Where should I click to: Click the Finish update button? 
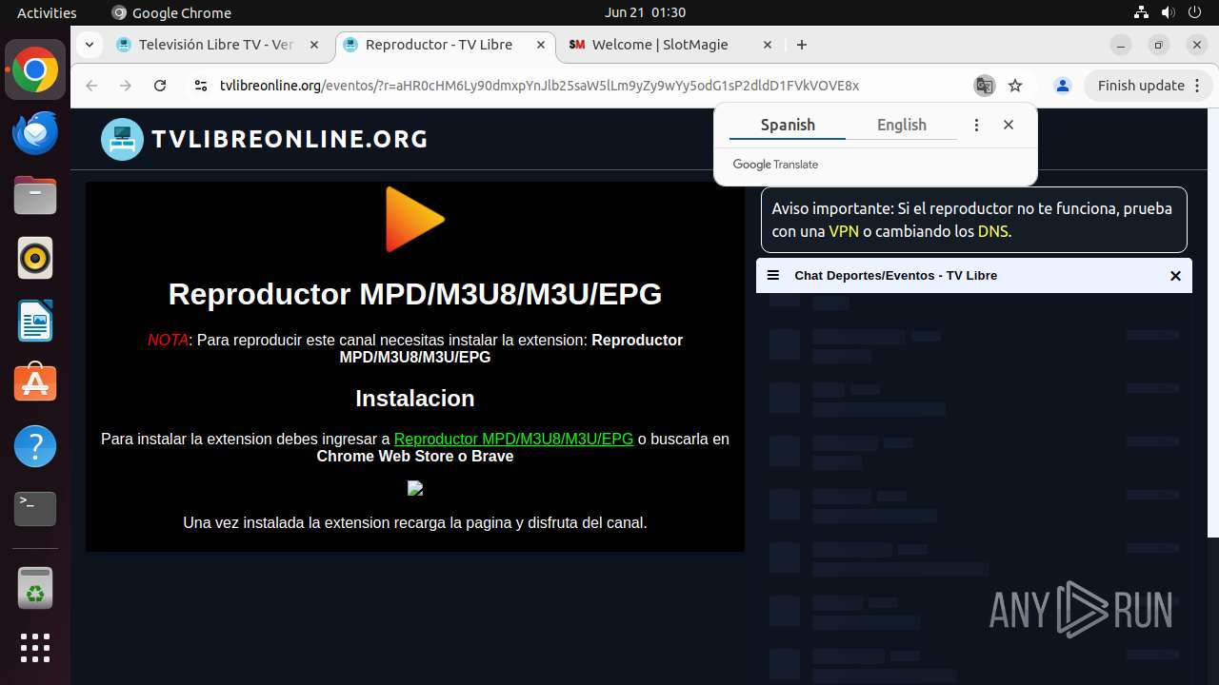tap(1141, 86)
